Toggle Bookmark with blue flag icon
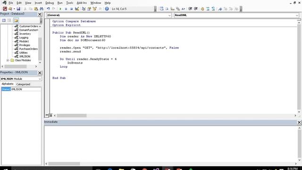The image size is (302, 170). click(220, 9)
